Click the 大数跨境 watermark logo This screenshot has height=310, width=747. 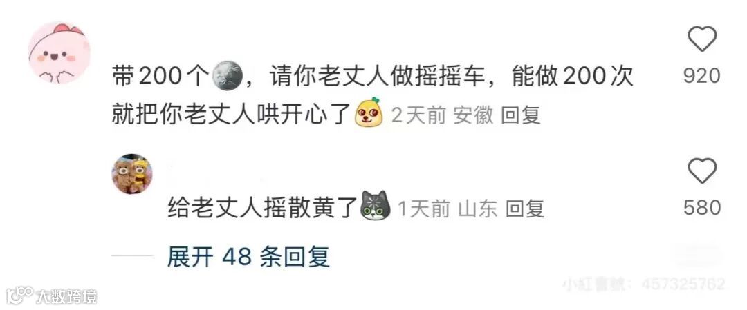(51, 296)
